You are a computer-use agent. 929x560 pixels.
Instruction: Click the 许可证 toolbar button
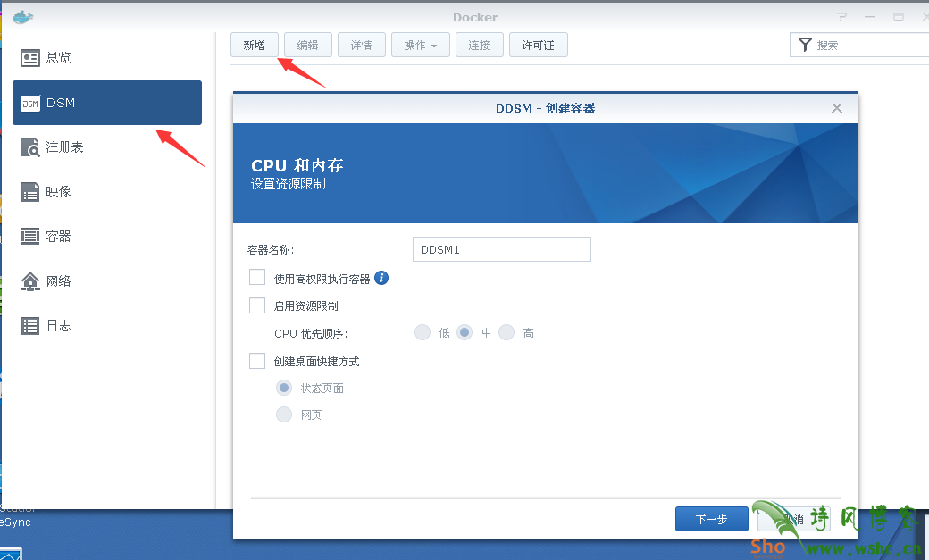pos(538,44)
